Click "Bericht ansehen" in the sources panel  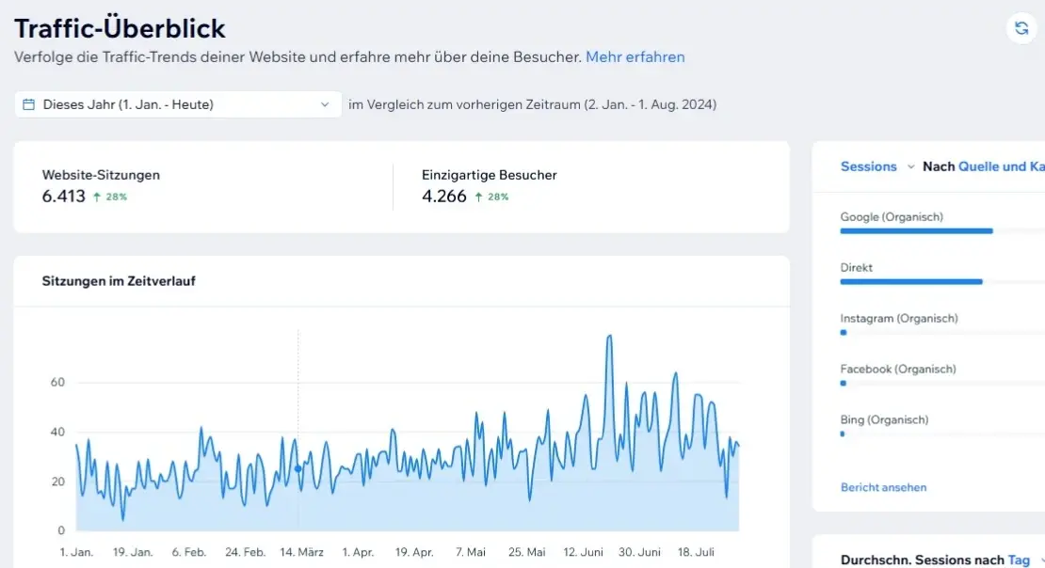tap(883, 487)
